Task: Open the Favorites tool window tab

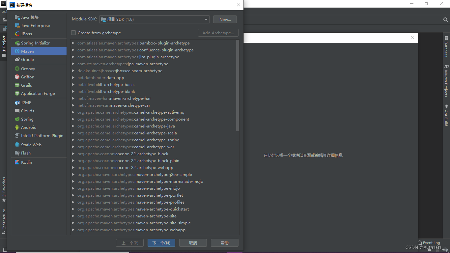Action: (x=4, y=189)
